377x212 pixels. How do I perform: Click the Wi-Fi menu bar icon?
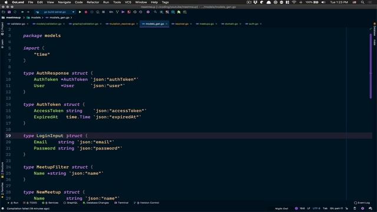tap(294, 2)
